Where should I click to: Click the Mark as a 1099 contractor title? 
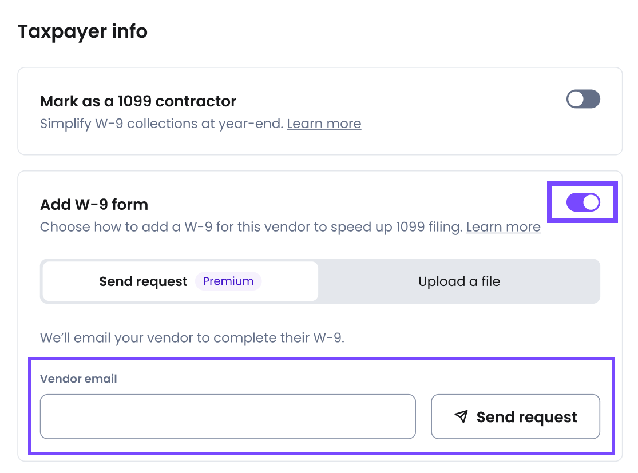tap(138, 101)
